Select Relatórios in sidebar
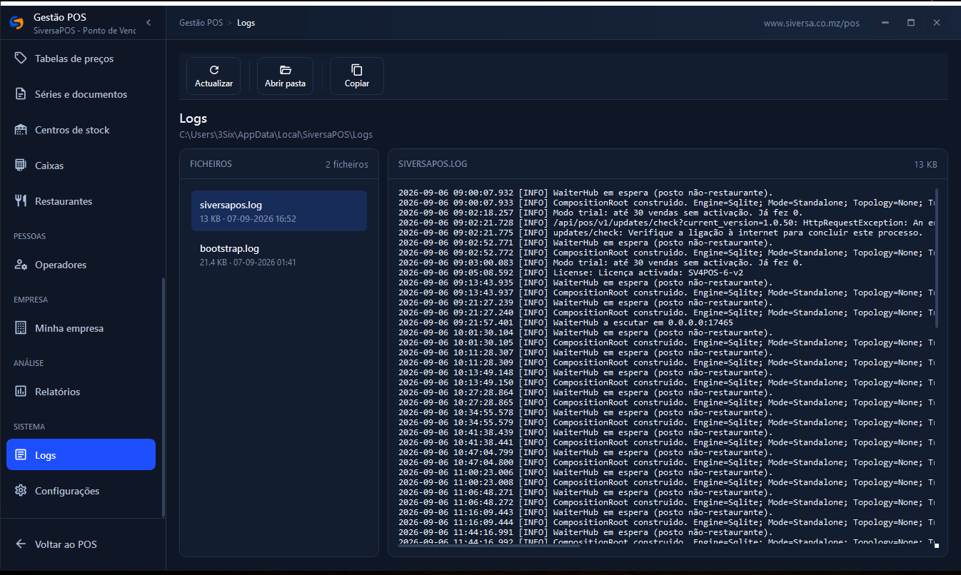Viewport: 961px width, 575px height. click(x=81, y=392)
